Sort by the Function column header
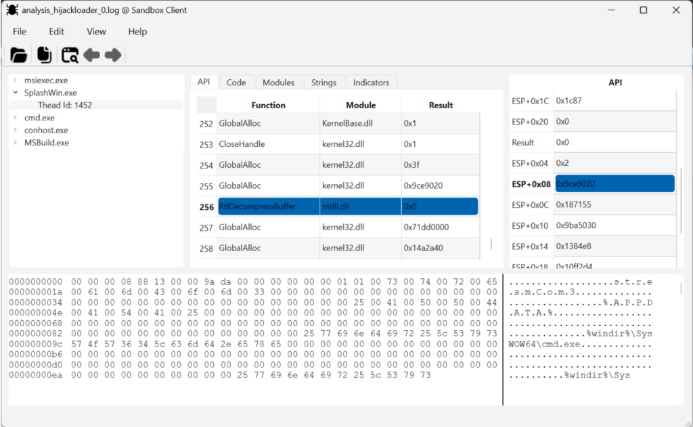693x427 pixels. [x=268, y=105]
